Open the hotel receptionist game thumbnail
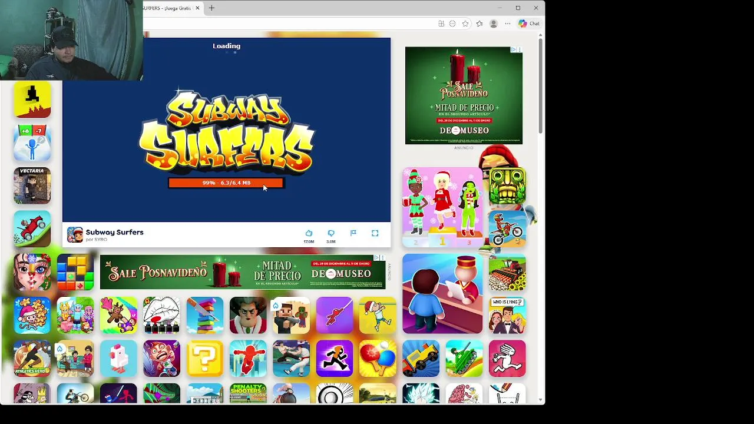The image size is (754, 424). pyautogui.click(x=442, y=294)
